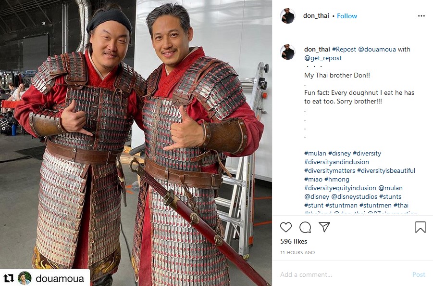Save post using the bookmark icon

(421, 227)
